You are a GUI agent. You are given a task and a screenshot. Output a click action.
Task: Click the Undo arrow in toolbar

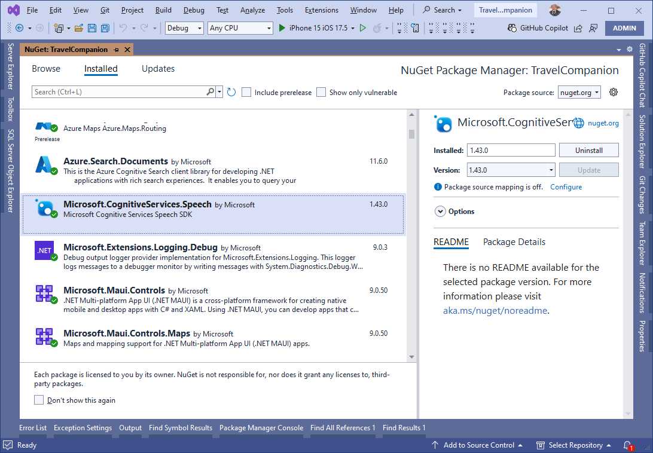pos(123,28)
